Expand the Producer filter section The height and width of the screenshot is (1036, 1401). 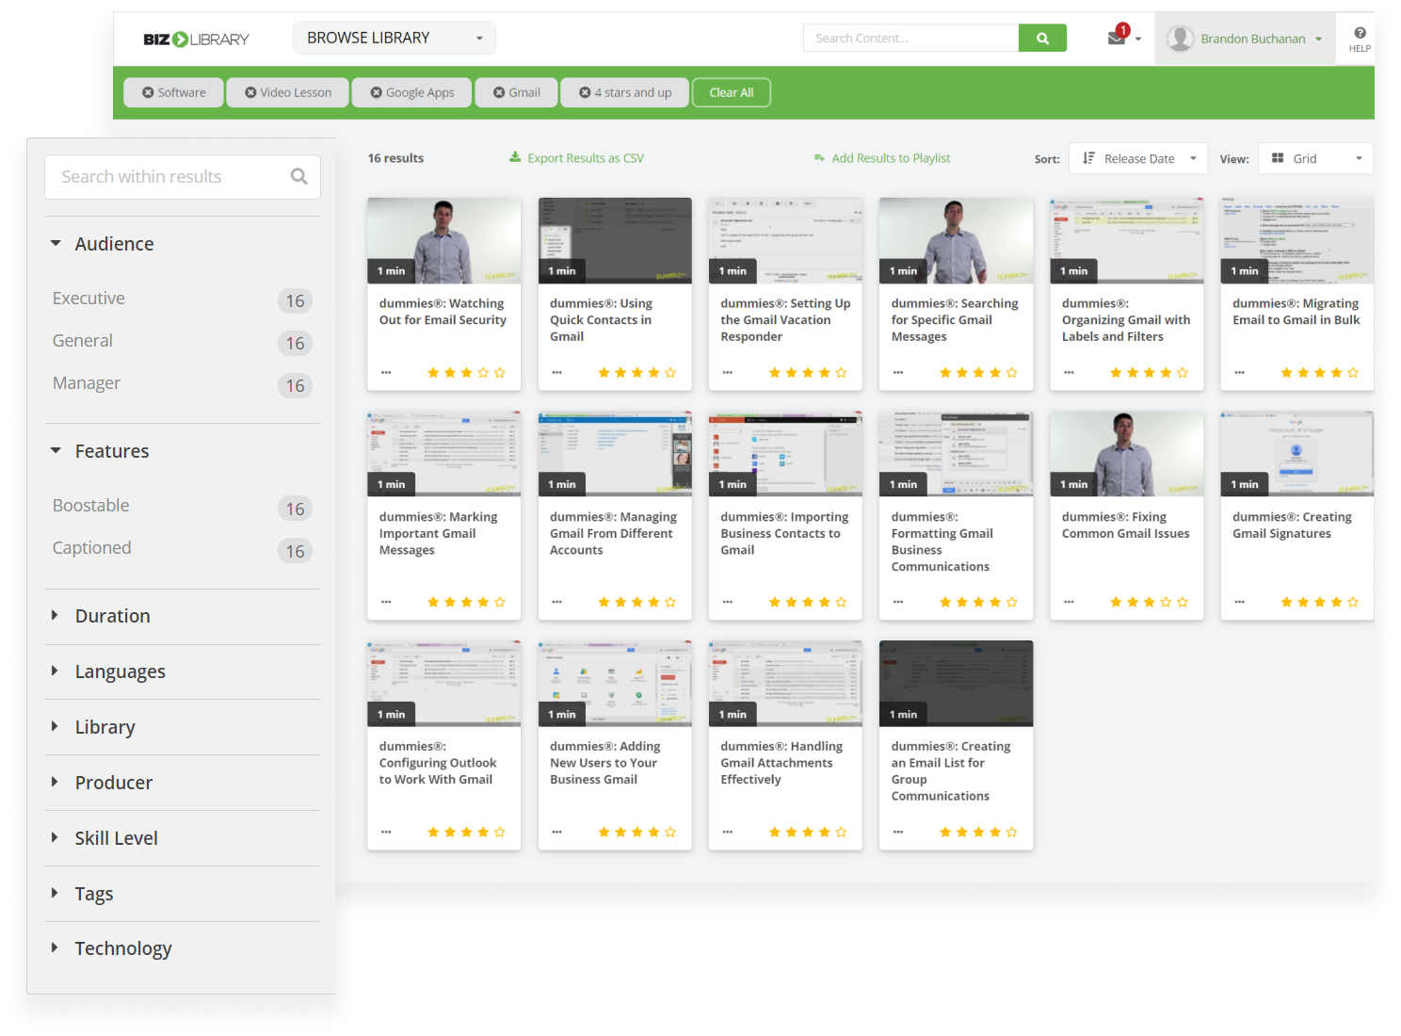(55, 782)
